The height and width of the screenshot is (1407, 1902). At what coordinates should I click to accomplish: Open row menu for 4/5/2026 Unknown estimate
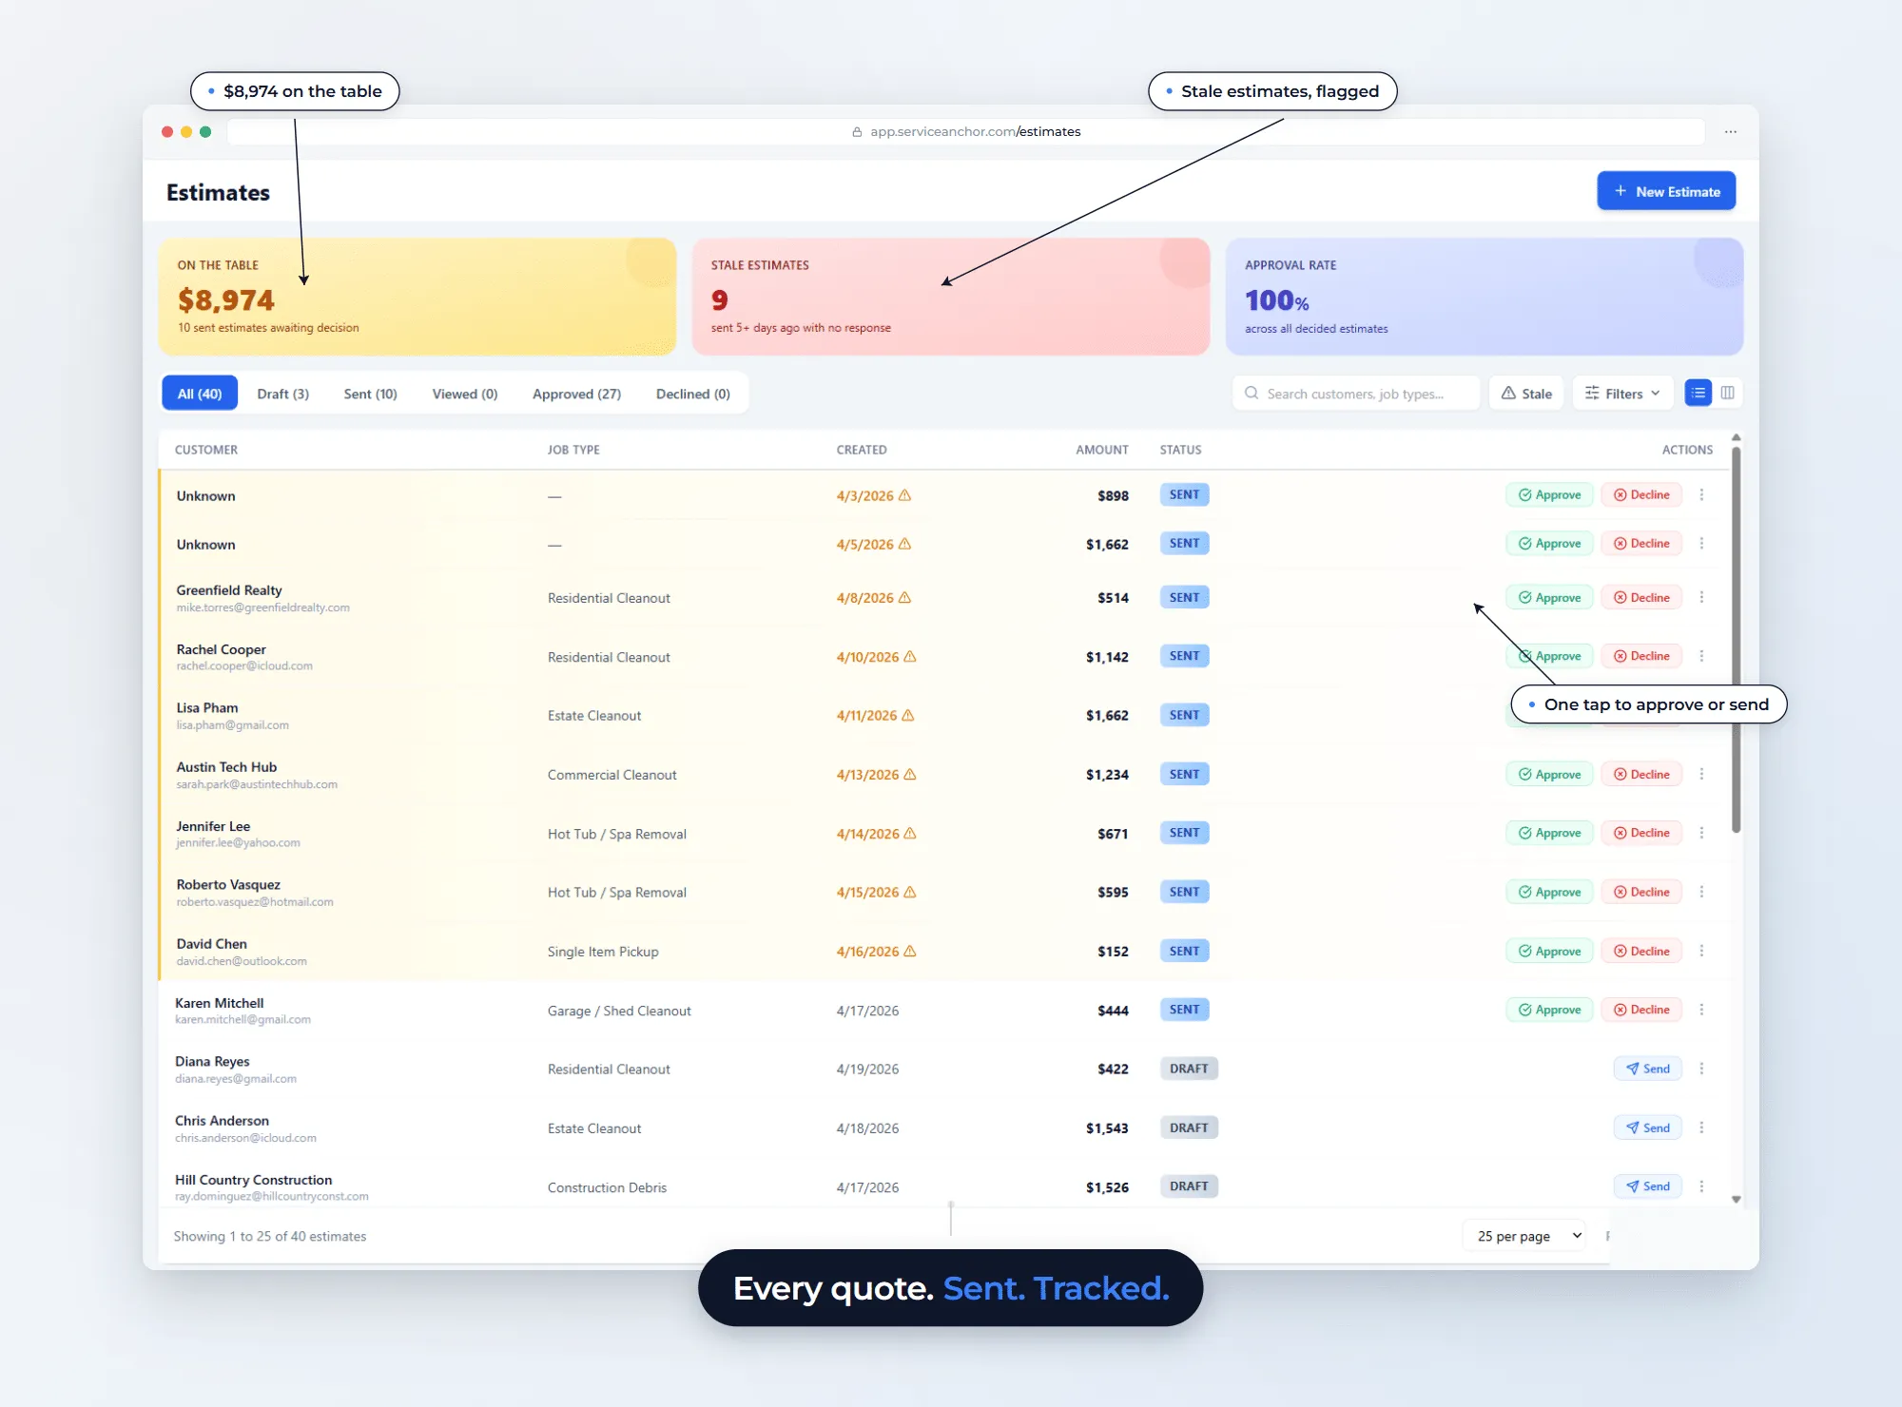[1701, 543]
